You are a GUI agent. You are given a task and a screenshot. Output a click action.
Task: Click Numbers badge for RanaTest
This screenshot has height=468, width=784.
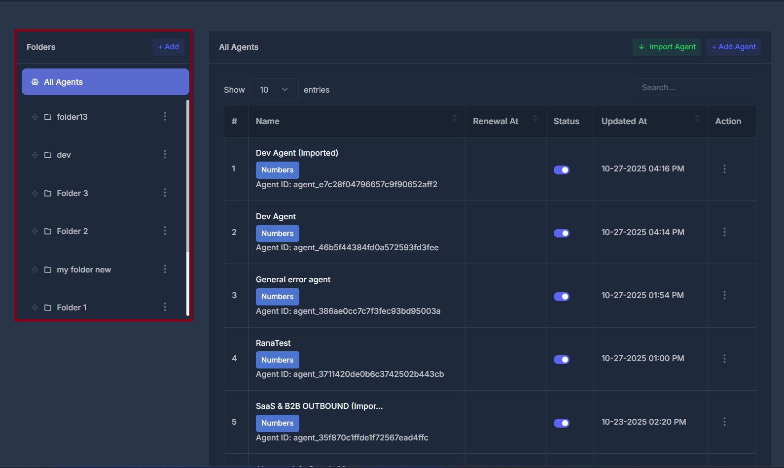point(277,360)
